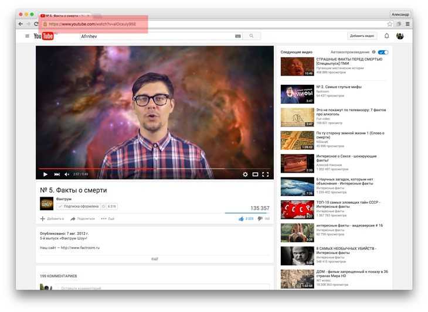Screen dimensions: 428x312
Task: Open the http://www.factroom.ru link
Action: click(80, 248)
